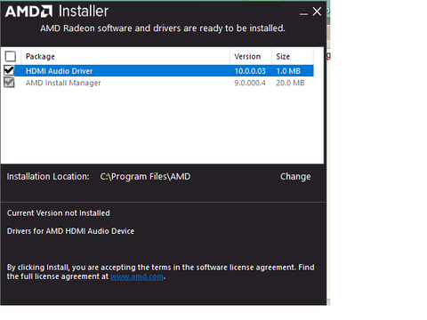The width and height of the screenshot is (427, 320).
Task: Open the www.amd.com link
Action: click(137, 276)
